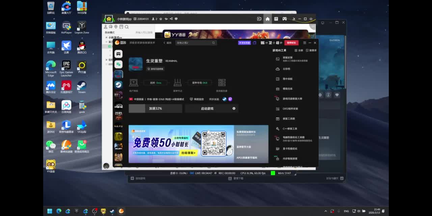Open game launch settings gear icon
The image size is (432, 216).
pos(234,108)
